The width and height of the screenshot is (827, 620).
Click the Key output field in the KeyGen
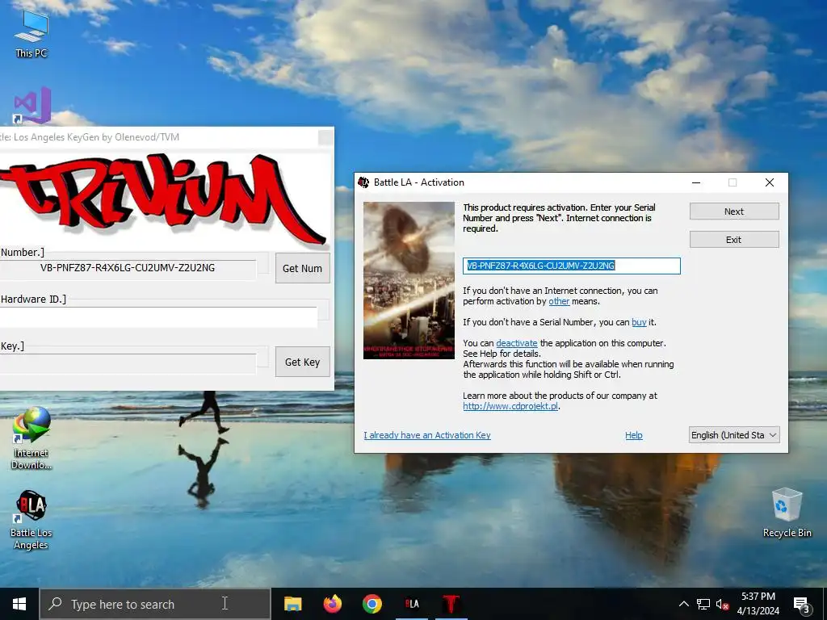[128, 362]
